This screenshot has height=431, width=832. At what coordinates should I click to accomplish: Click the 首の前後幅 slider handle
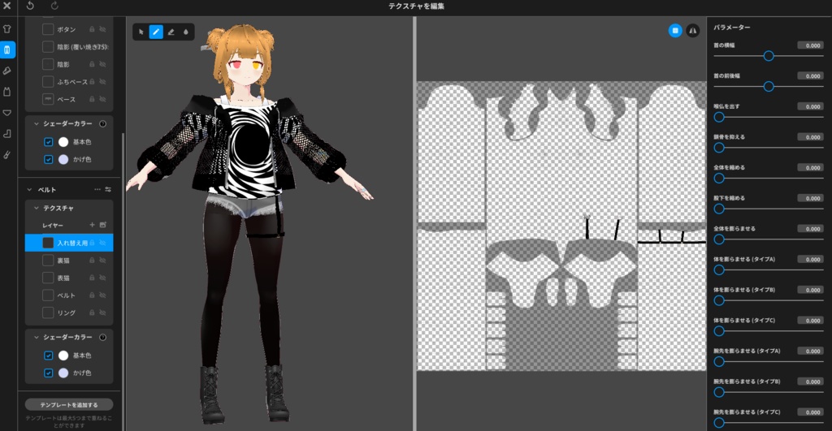tap(769, 86)
